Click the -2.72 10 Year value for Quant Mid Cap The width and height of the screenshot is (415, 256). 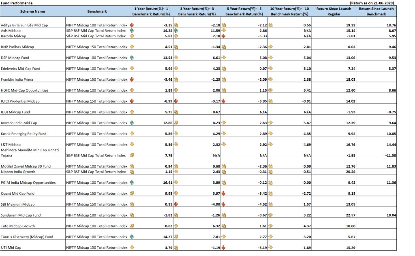[x=306, y=194]
